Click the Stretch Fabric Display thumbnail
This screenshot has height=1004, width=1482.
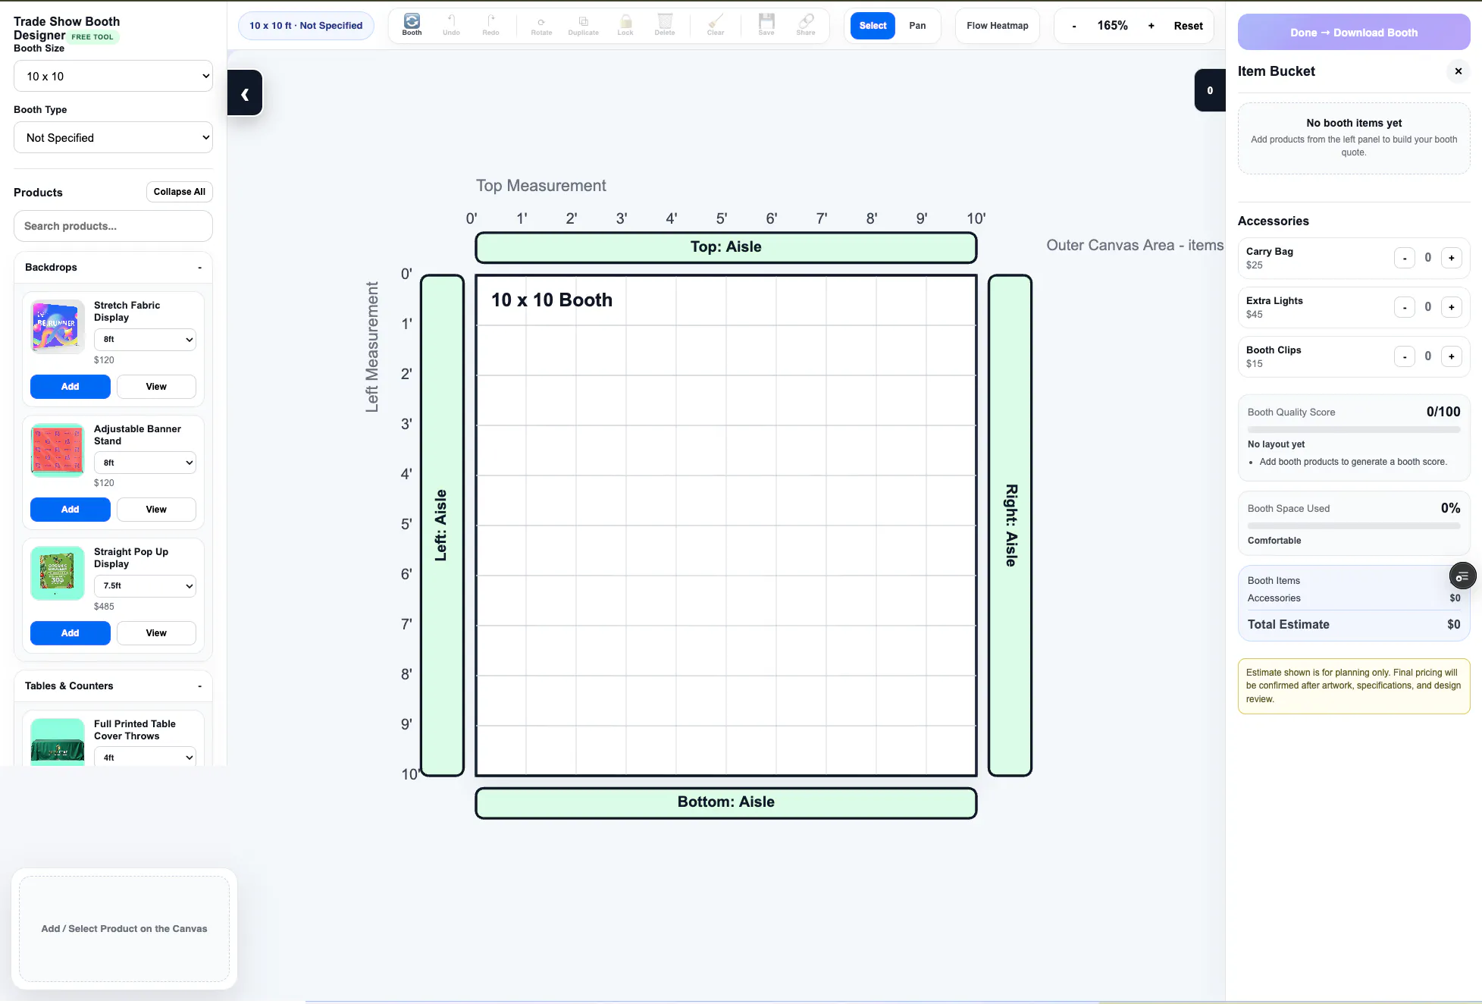(x=58, y=326)
